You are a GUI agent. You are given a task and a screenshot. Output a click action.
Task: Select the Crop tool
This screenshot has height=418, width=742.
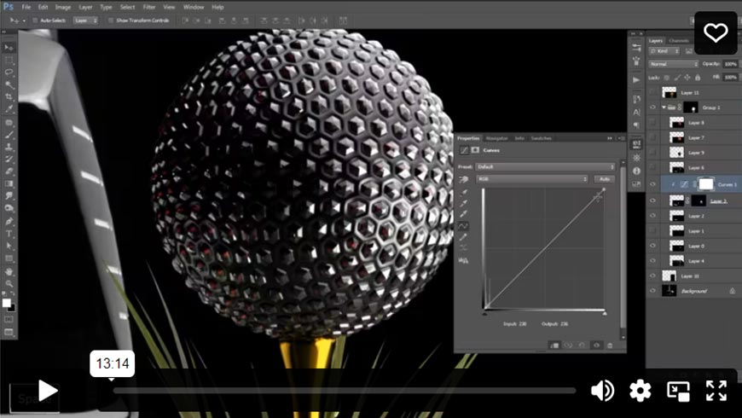click(x=9, y=97)
